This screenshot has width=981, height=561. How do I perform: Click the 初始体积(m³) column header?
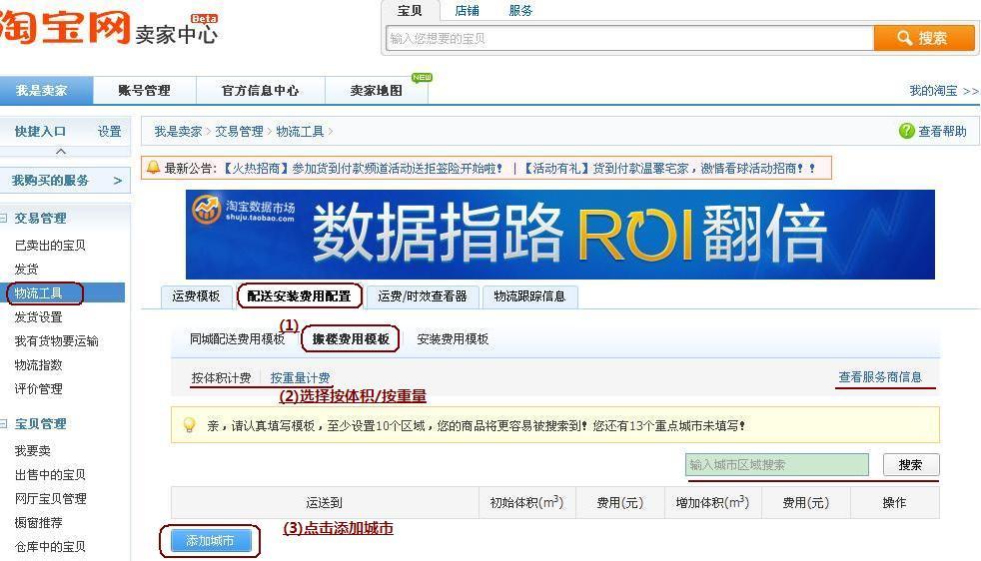pyautogui.click(x=526, y=503)
